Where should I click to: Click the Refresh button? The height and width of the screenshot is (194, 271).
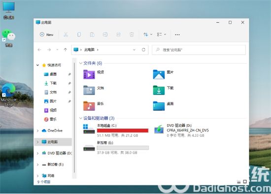click(143, 50)
